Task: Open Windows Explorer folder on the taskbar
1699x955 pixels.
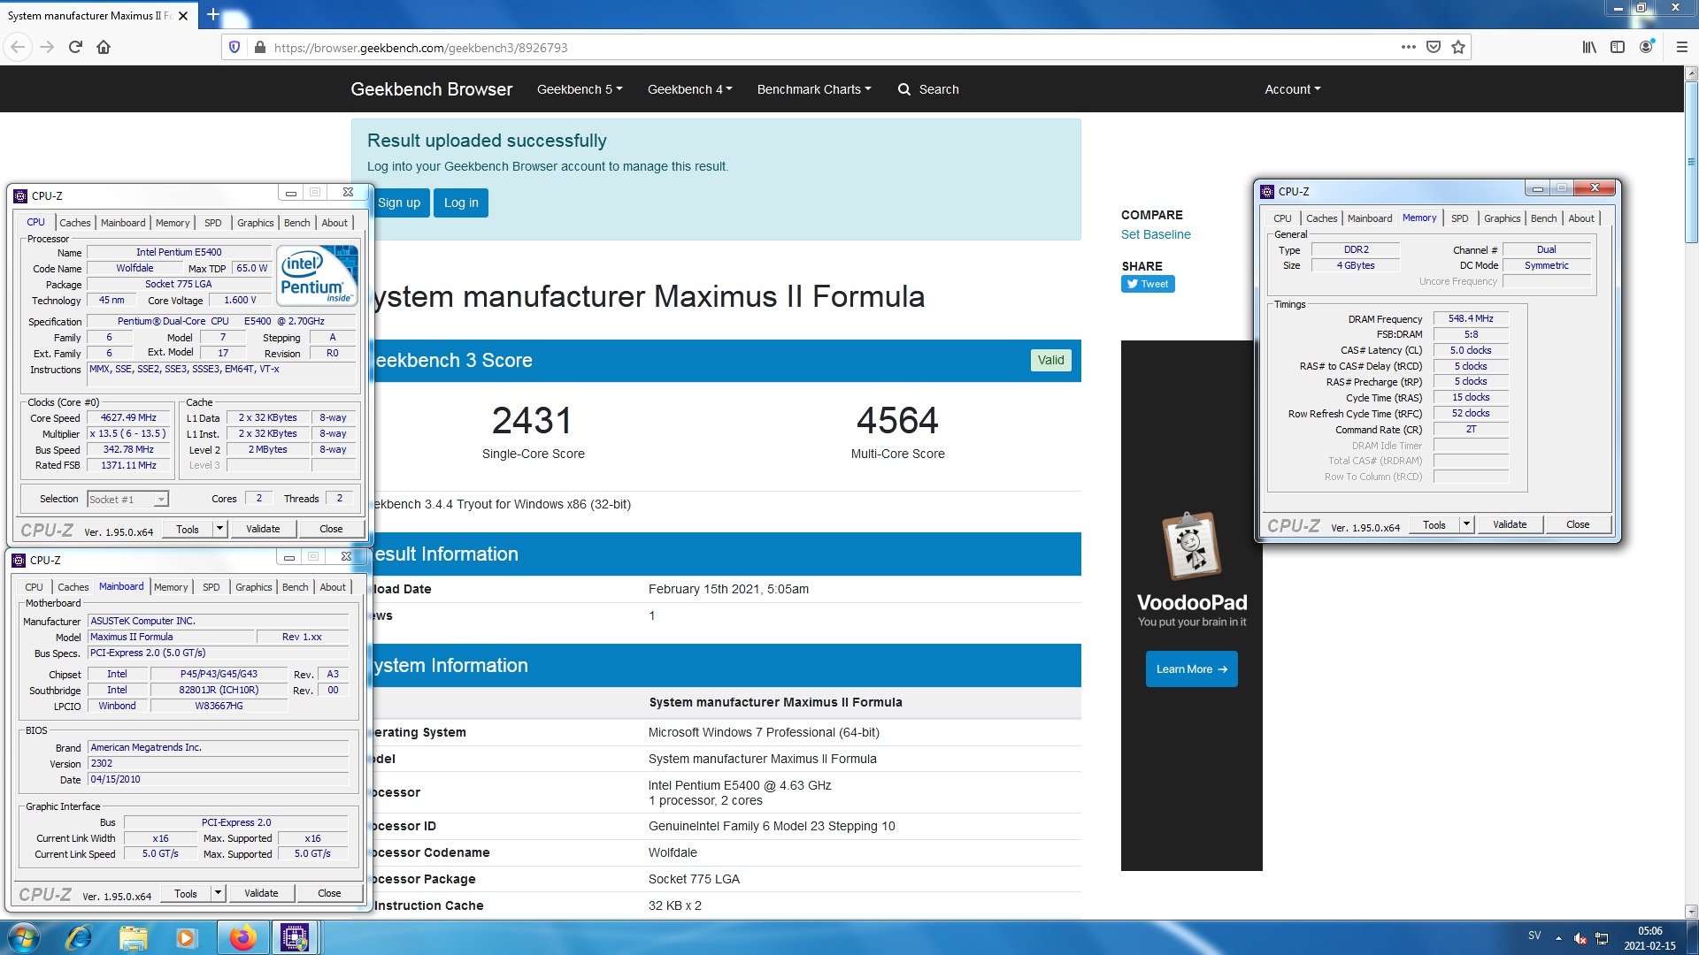Action: coord(133,937)
